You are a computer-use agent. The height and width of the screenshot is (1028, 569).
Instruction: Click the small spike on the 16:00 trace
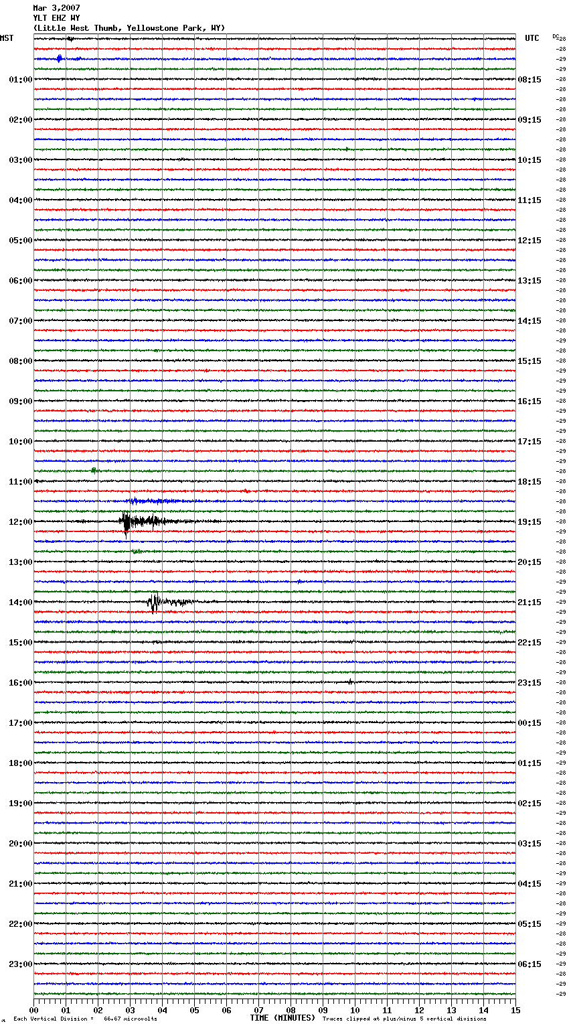350,682
